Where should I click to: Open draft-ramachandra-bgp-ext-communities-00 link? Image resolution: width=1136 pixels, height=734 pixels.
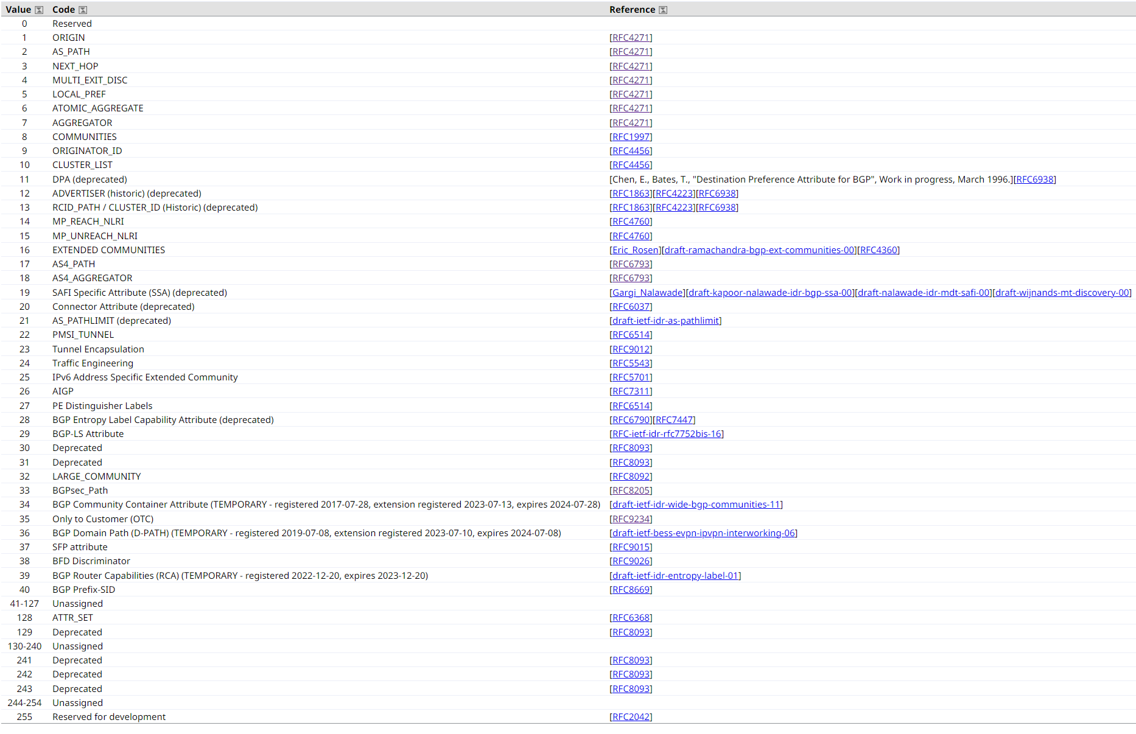point(759,250)
